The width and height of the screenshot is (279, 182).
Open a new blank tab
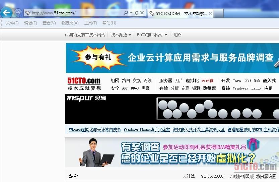point(219,13)
